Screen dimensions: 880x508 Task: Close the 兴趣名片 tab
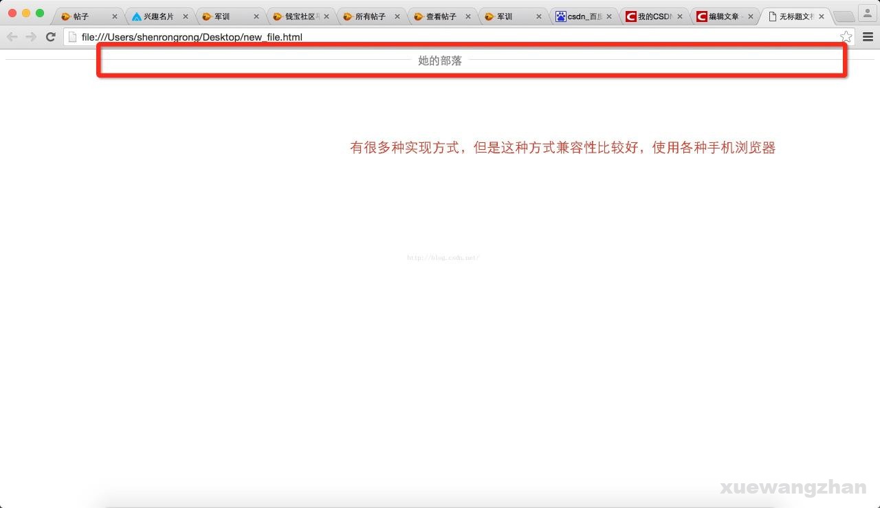coord(186,16)
